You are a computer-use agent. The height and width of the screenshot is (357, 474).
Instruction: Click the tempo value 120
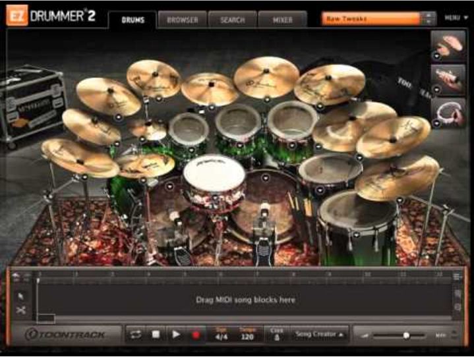pos(247,337)
